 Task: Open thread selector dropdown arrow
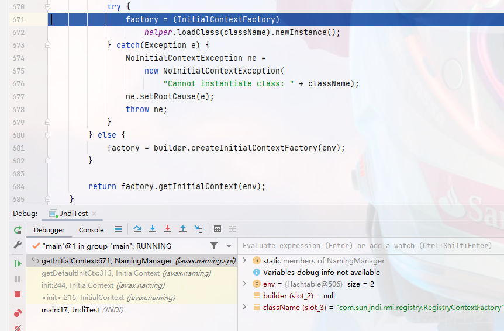229,246
